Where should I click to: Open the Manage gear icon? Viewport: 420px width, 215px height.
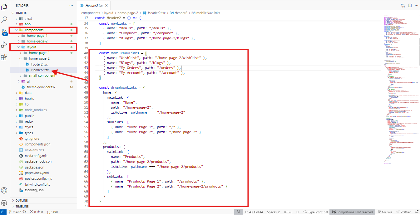pyautogui.click(x=4, y=203)
